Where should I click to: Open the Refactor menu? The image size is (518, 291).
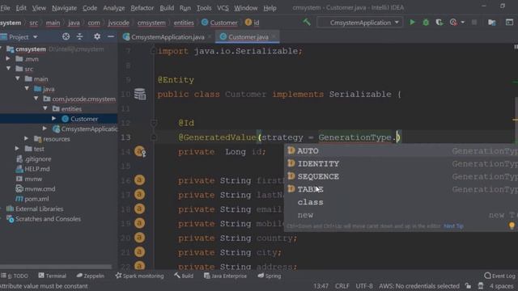(x=142, y=8)
